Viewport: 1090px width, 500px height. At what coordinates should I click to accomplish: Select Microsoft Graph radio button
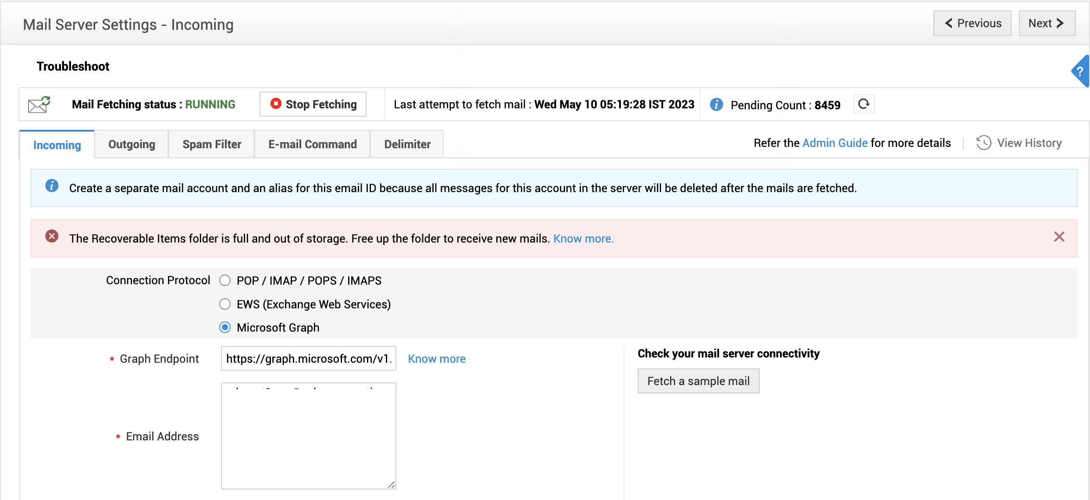(225, 328)
